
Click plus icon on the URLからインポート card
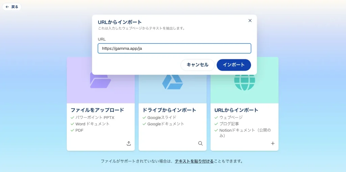click(x=273, y=143)
